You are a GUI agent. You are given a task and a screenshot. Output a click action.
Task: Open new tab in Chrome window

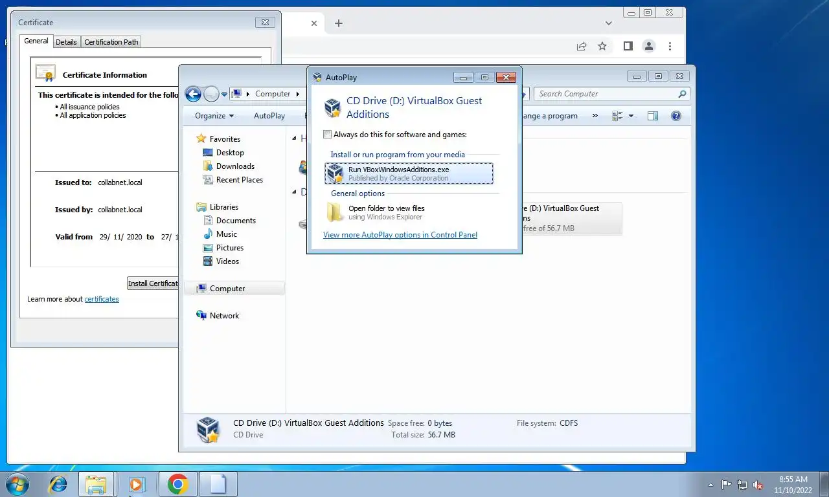338,23
